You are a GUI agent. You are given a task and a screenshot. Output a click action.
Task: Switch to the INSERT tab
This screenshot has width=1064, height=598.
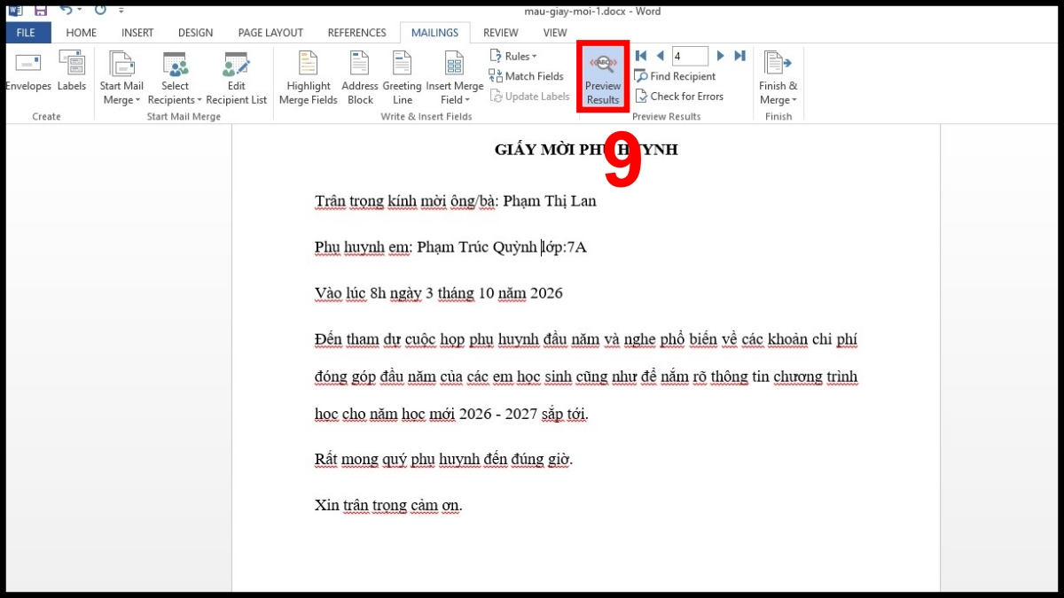[137, 33]
